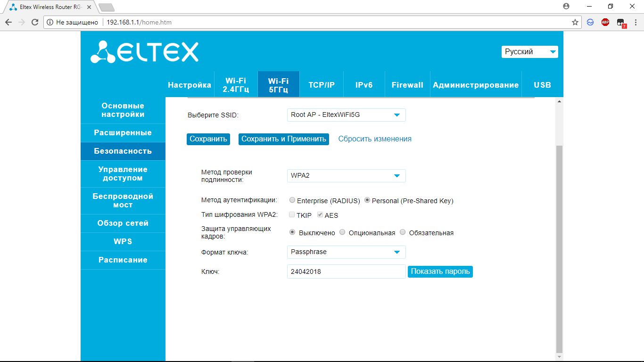Open the language dropdown Русский

coord(529,52)
